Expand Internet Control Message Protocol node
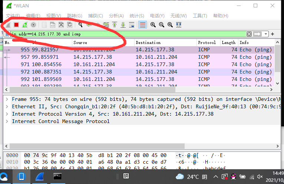 7,121
